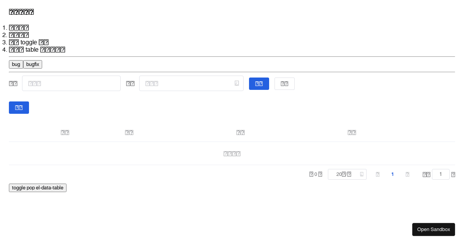Focus the first text input in search form
The image size is (464, 243).
tap(71, 83)
